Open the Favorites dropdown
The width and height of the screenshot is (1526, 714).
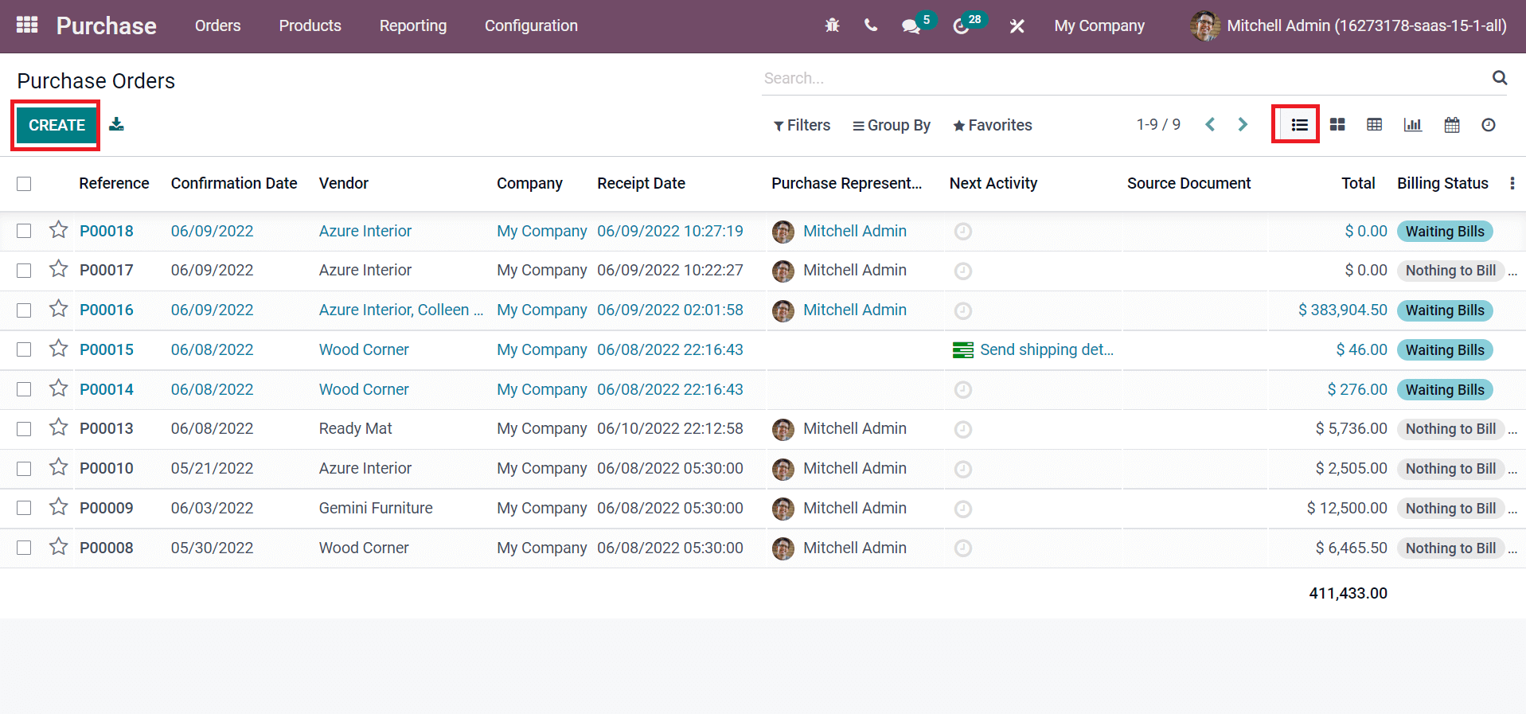992,125
